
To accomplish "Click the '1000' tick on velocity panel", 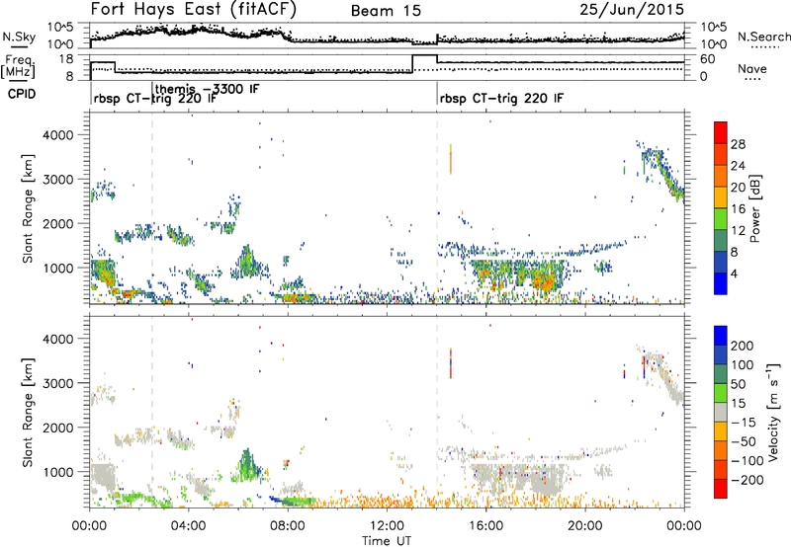I will click(58, 472).
